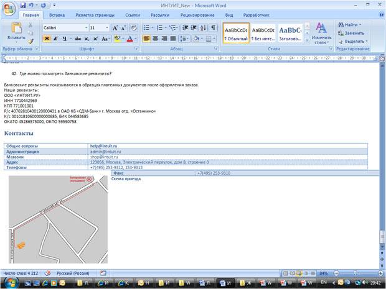The height and width of the screenshot is (289, 386).
Task: Apply bulleted list formatting
Action: point(147,28)
